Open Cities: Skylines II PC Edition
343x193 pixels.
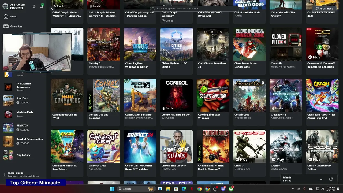click(x=176, y=51)
